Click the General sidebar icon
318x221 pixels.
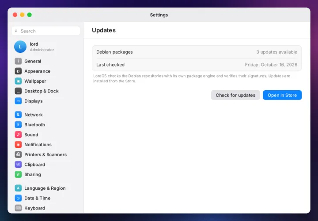(18, 61)
